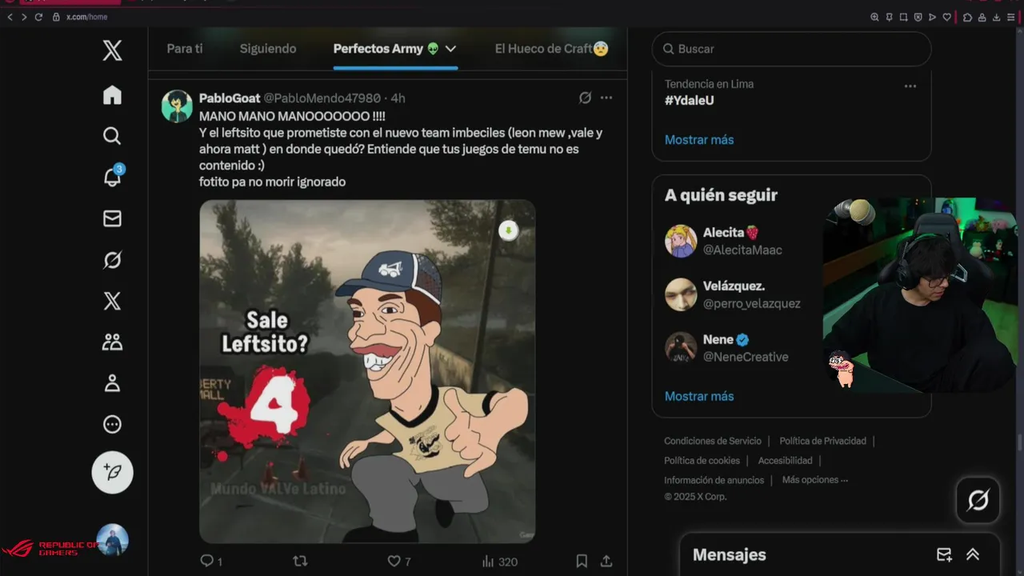
Task: Open Messages envelope icon in sidebar
Action: [x=112, y=218]
